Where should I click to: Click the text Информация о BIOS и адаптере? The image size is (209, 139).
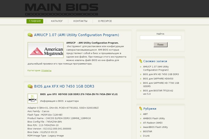pyautogui.click(x=60, y=101)
